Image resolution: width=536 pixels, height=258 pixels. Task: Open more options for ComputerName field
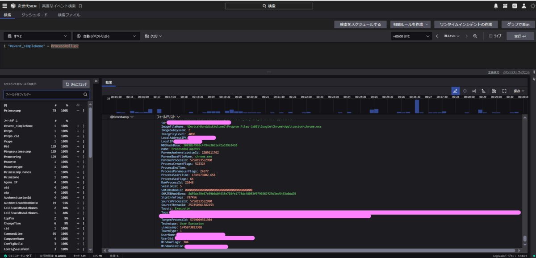point(84,239)
